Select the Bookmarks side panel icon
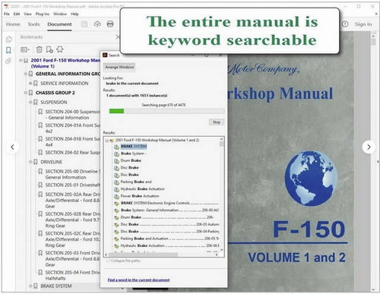 tap(8, 50)
